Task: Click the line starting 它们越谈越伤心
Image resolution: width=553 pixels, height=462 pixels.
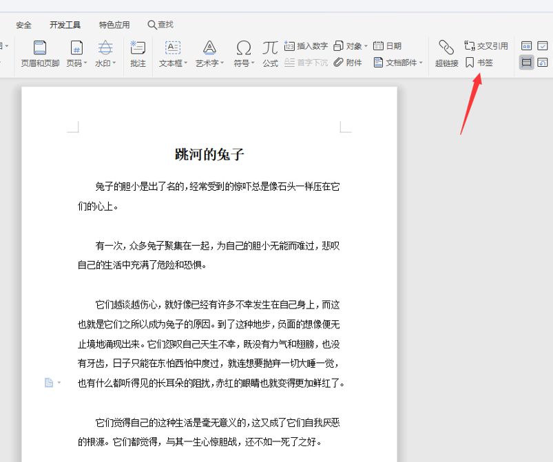Action: 217,305
